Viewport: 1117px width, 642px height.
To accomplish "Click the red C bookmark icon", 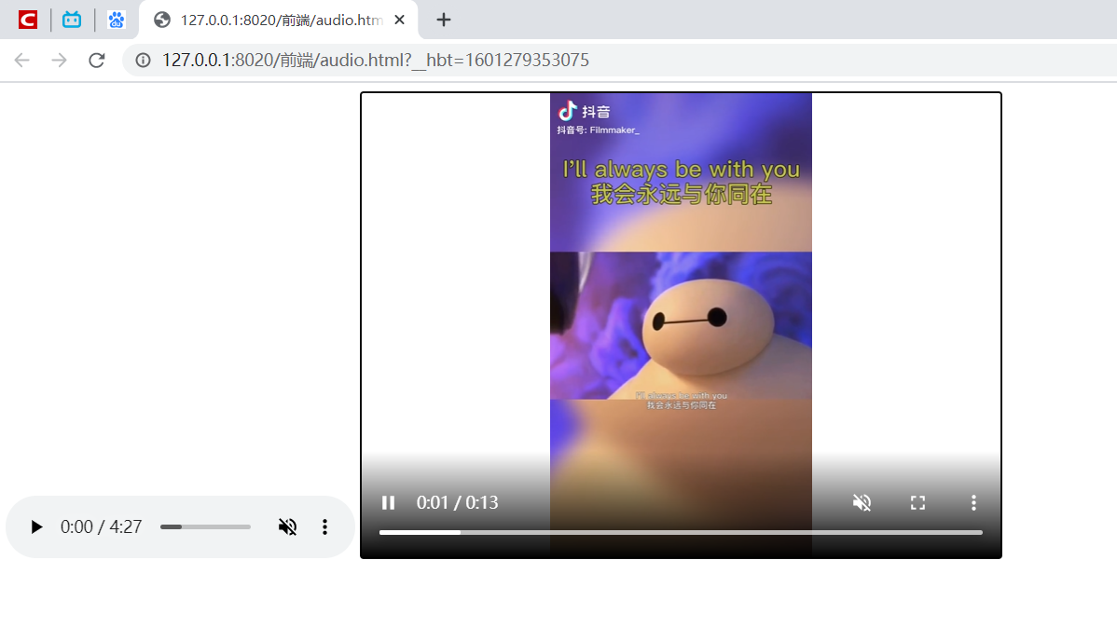I will (27, 20).
